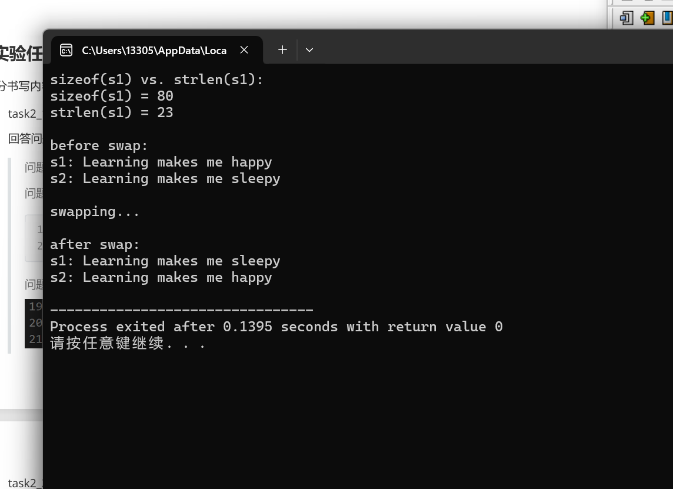Click the dashed separator line above 'Process exited'
The width and height of the screenshot is (673, 489).
182,309
